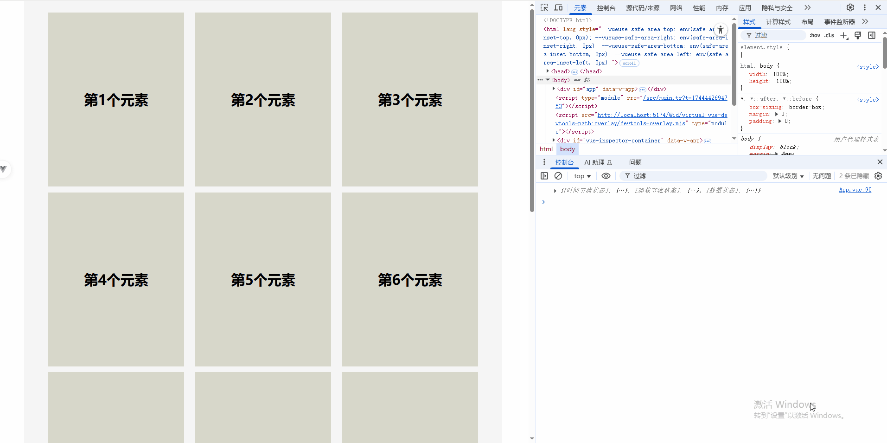
Task: Open <style> source link for html, body rule
Action: point(868,67)
